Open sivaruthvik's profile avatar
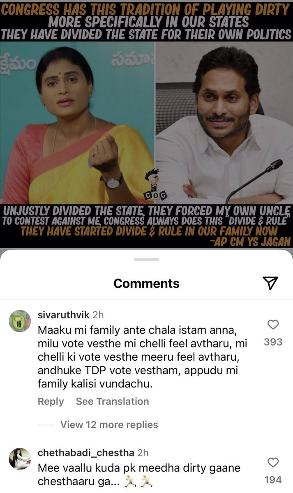This screenshot has width=293, height=493. click(20, 321)
